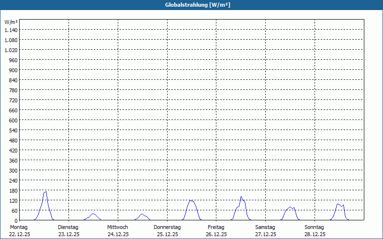Click the Friday radiation curve spike
The width and height of the screenshot is (383, 239).
coord(241,196)
